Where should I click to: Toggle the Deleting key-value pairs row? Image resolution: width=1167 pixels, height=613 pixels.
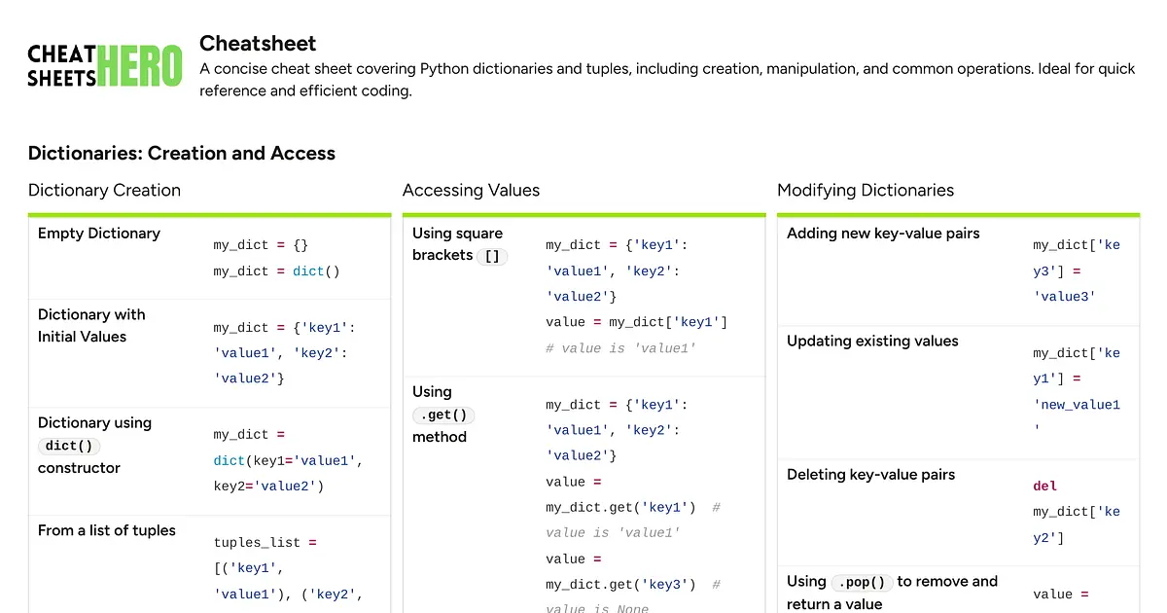click(x=873, y=475)
